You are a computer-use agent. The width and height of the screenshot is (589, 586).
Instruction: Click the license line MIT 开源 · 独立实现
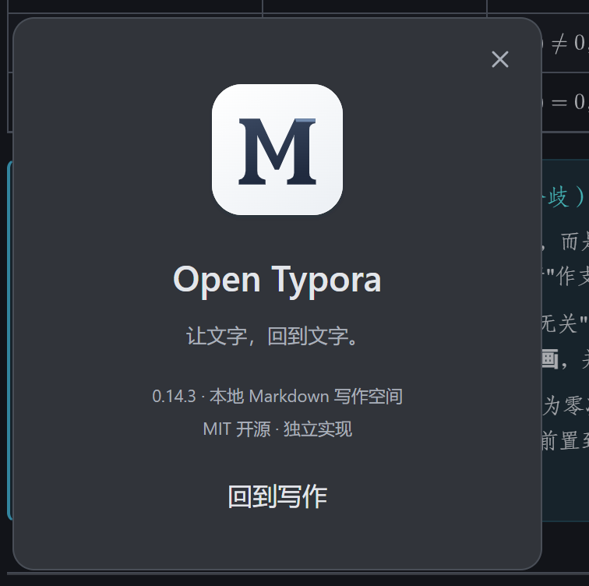tap(277, 429)
